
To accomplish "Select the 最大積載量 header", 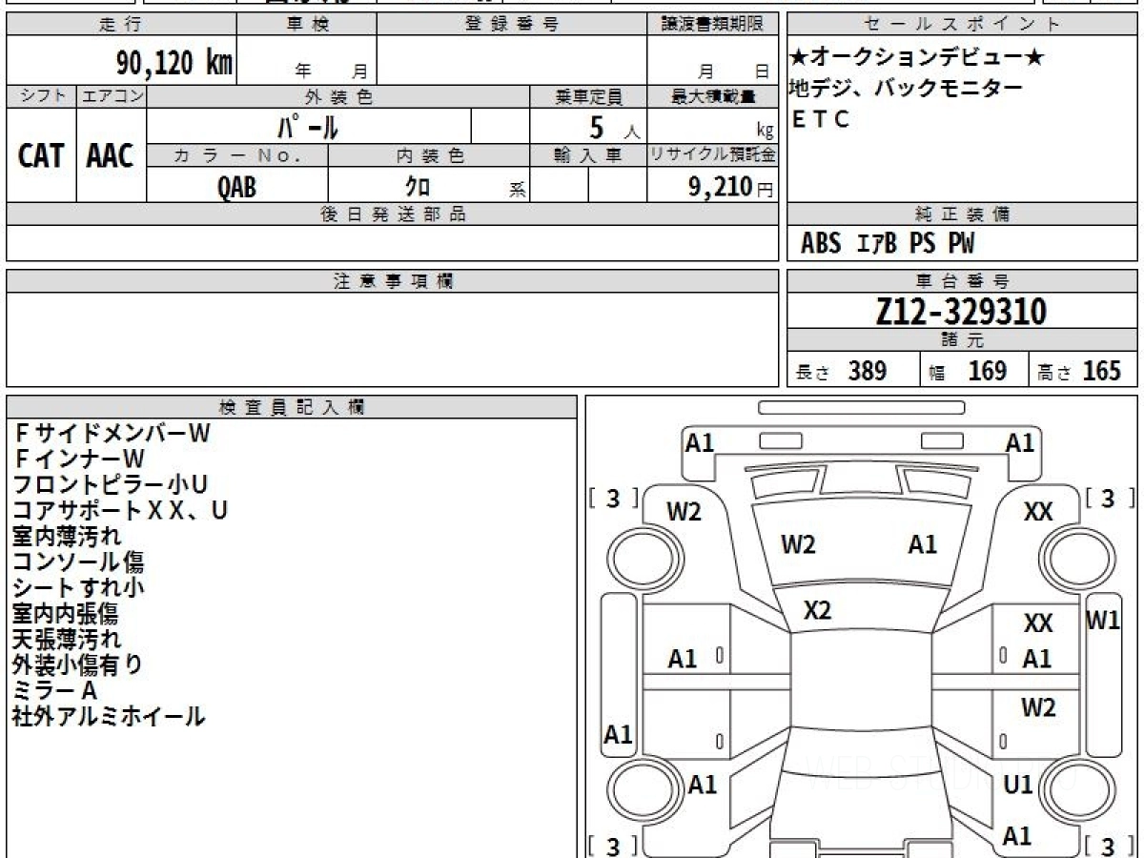I will click(x=712, y=96).
